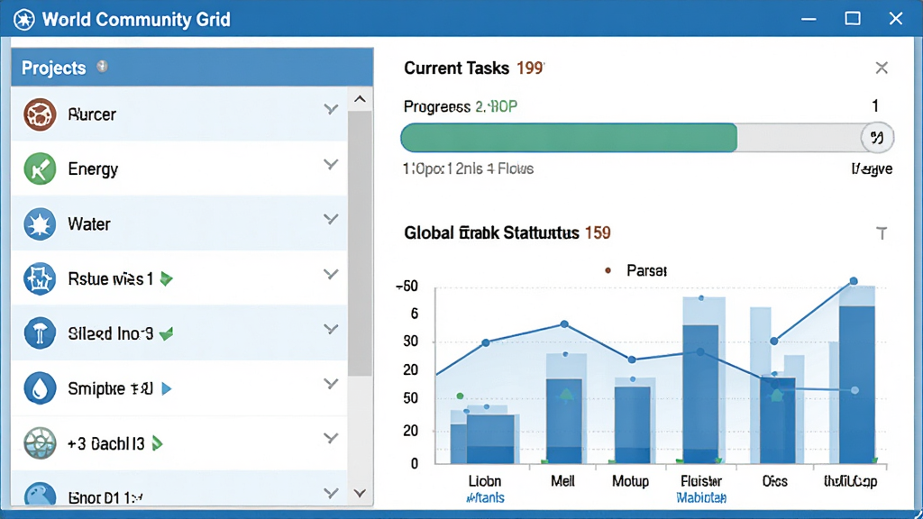Expand the Energy project row
The height and width of the screenshot is (519, 923).
point(332,164)
